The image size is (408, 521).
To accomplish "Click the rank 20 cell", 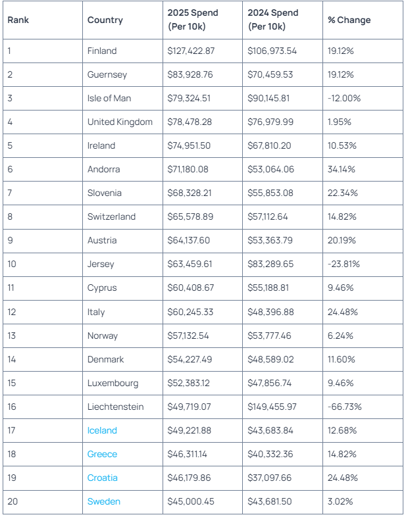I will [x=13, y=501].
